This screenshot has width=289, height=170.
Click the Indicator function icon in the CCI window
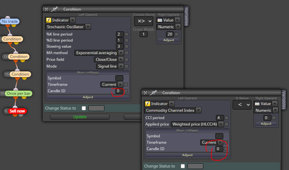[x=148, y=104]
